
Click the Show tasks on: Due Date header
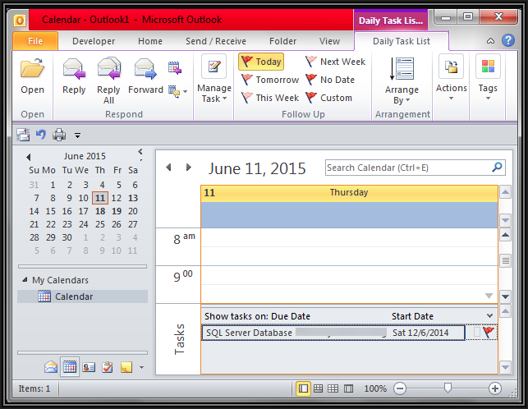point(257,316)
